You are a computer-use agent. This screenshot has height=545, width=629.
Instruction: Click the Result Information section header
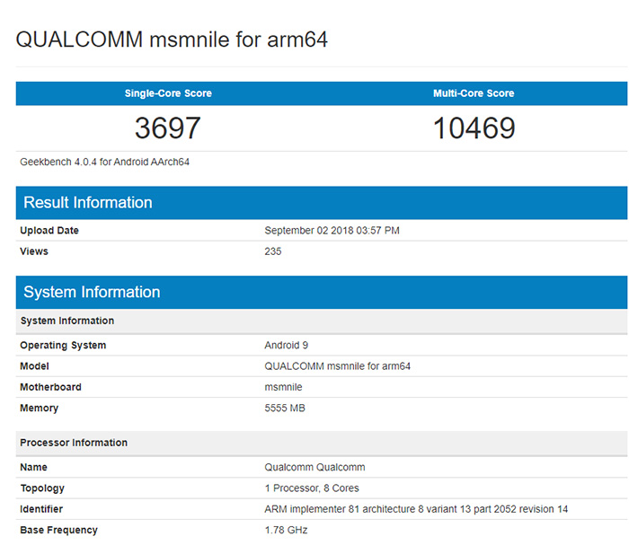[x=88, y=202]
